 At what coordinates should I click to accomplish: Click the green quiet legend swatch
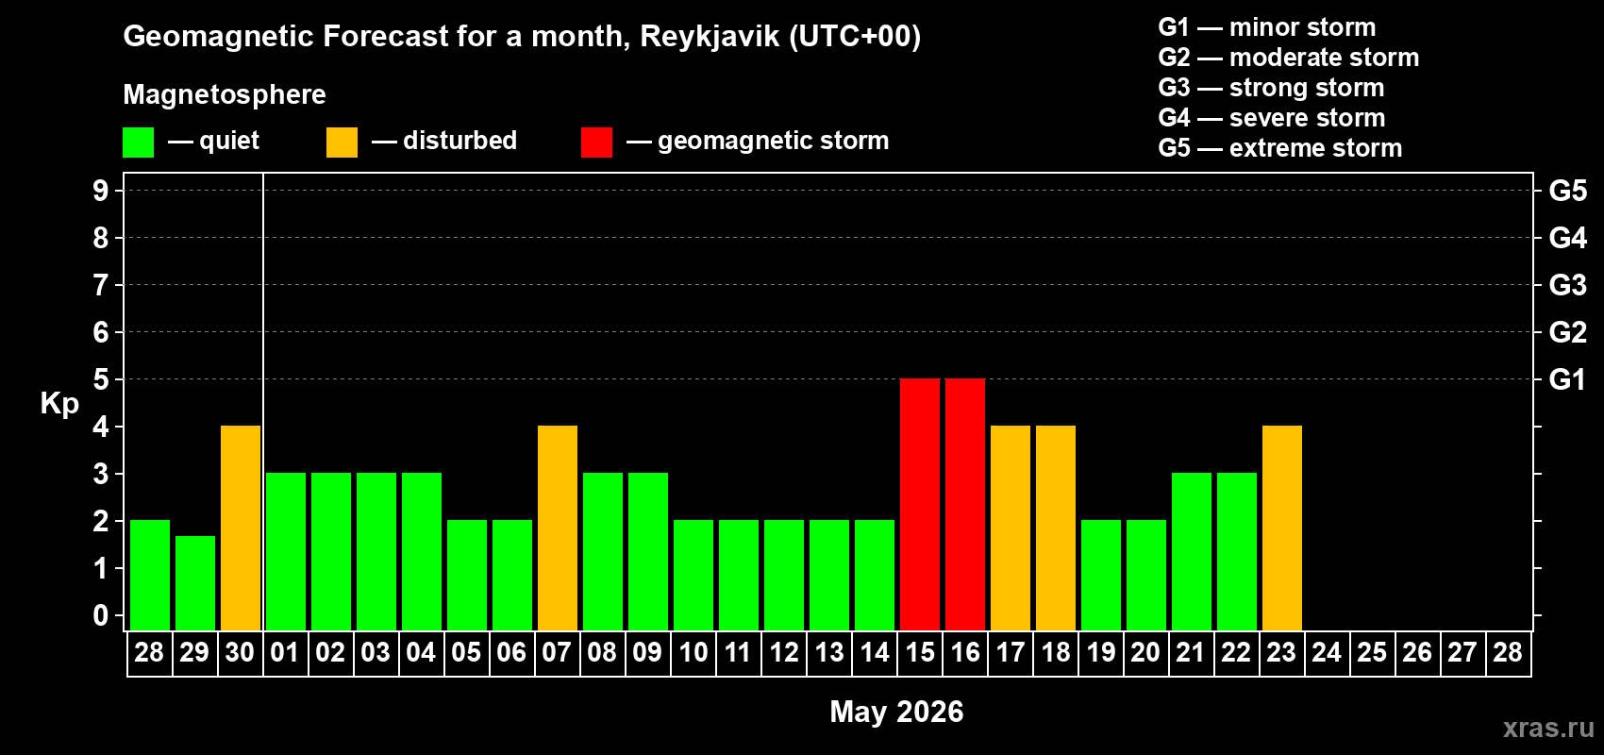pos(138,143)
